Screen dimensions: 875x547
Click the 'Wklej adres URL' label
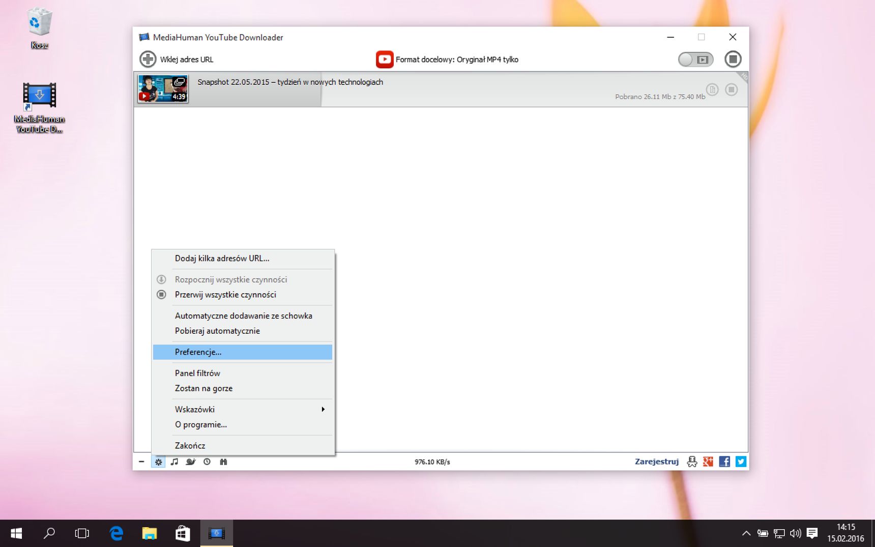tap(187, 60)
